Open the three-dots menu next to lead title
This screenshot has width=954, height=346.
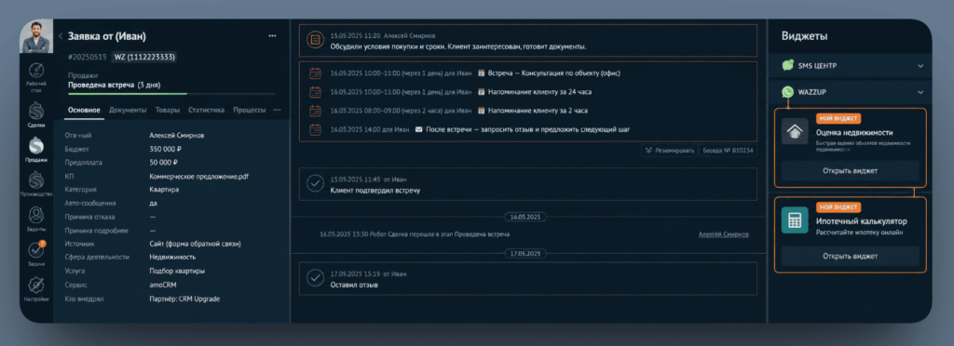point(273,36)
